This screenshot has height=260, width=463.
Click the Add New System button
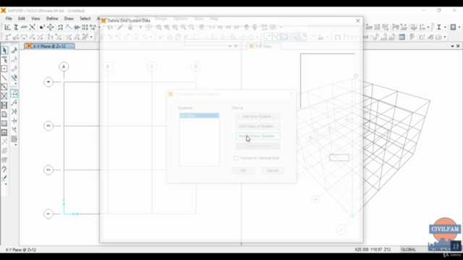[258, 116]
